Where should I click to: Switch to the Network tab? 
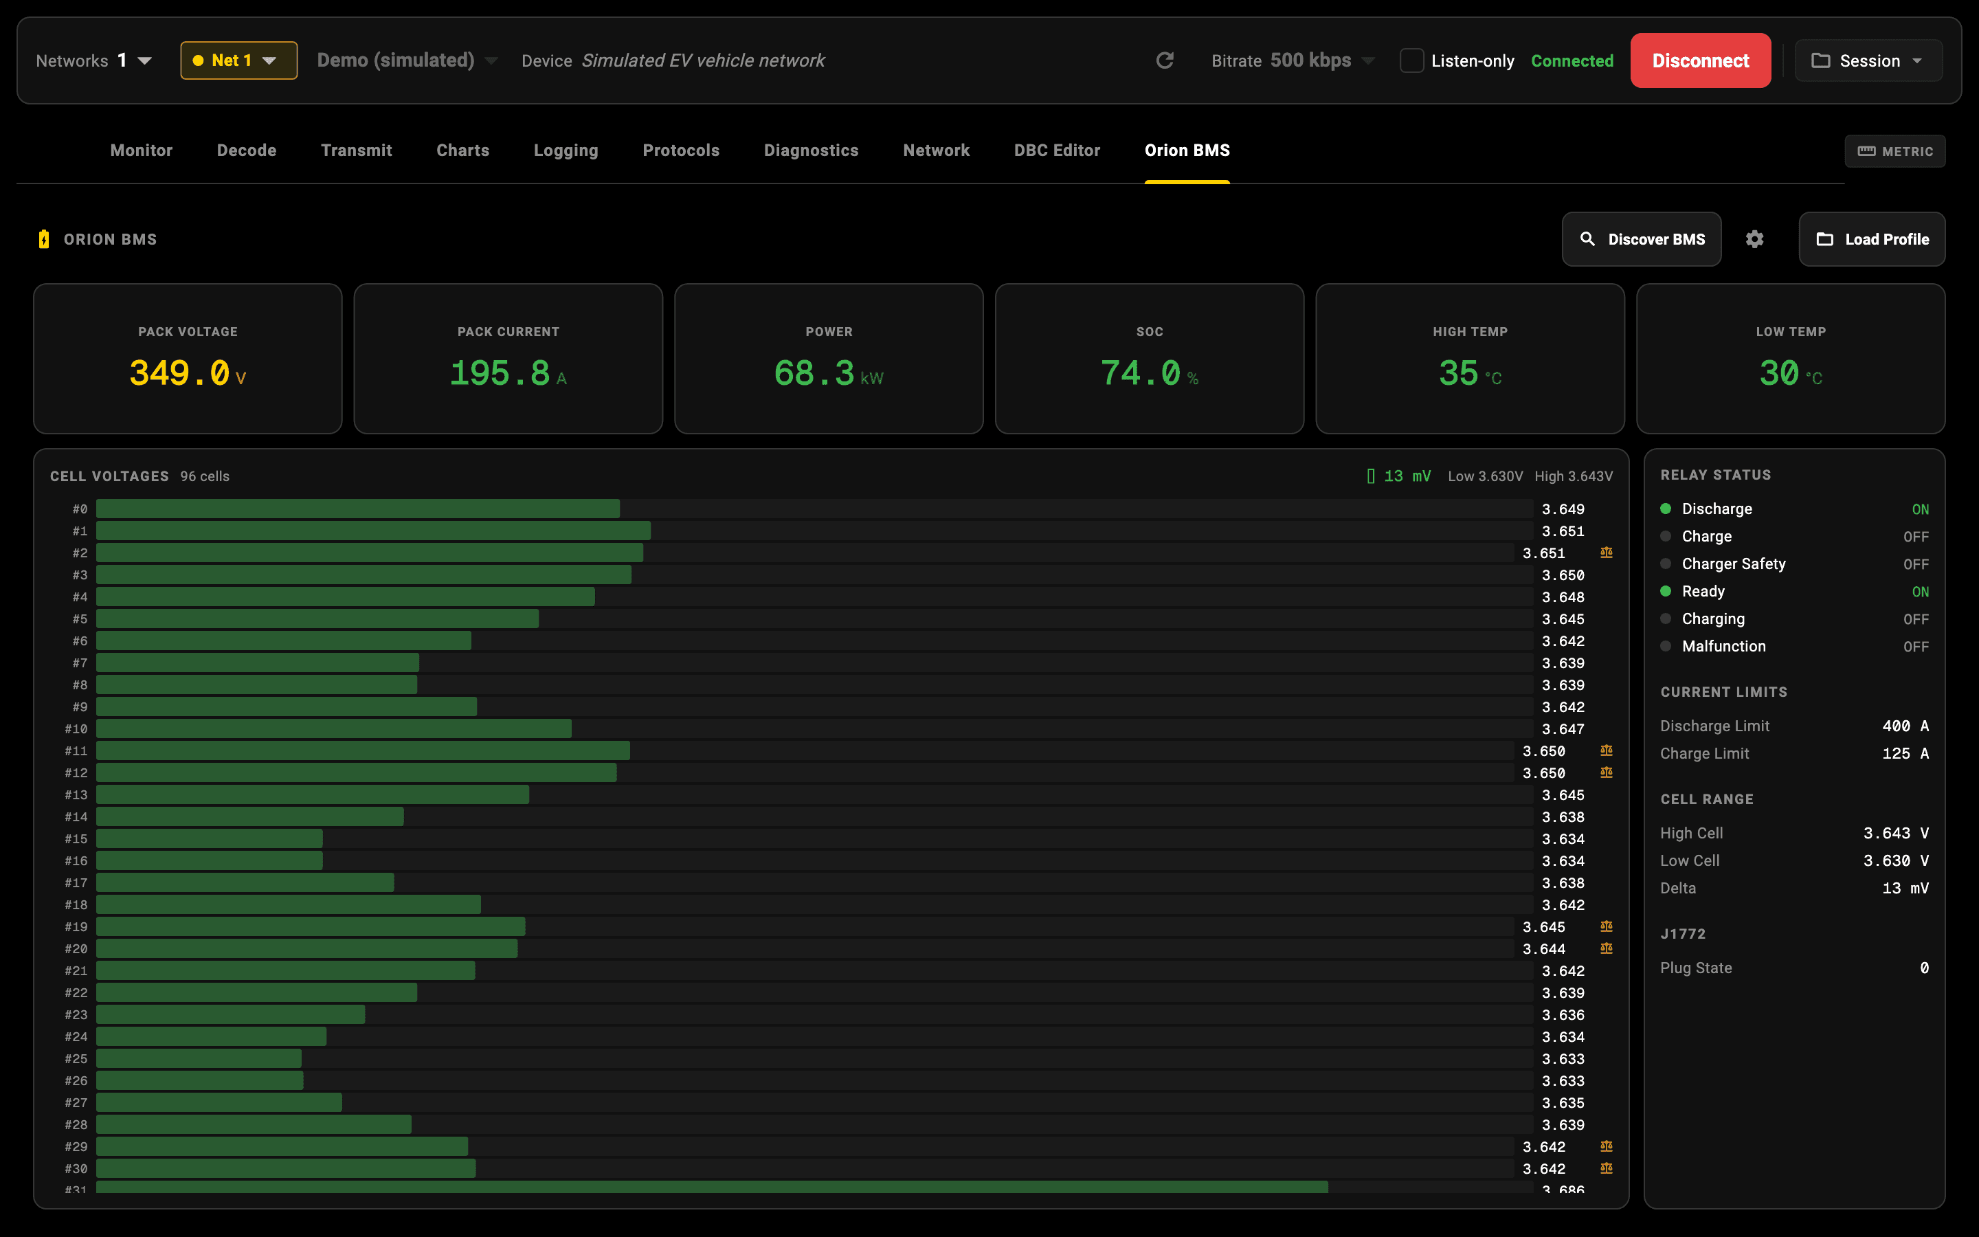pyautogui.click(x=937, y=151)
